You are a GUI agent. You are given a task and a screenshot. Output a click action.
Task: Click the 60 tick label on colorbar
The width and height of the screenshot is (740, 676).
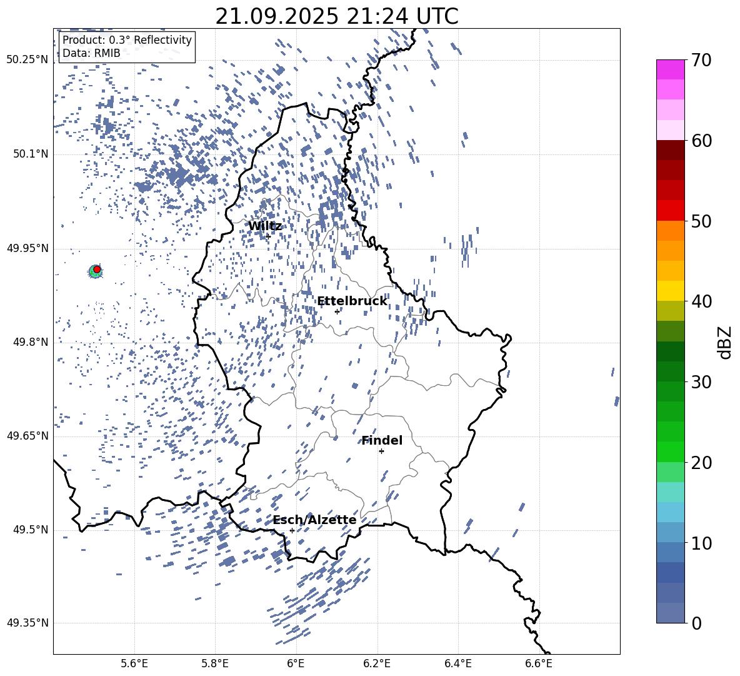(702, 141)
